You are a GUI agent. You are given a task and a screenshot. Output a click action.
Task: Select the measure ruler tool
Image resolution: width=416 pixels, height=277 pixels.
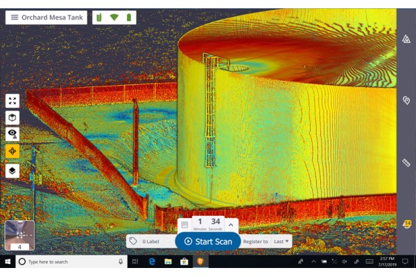point(406,163)
